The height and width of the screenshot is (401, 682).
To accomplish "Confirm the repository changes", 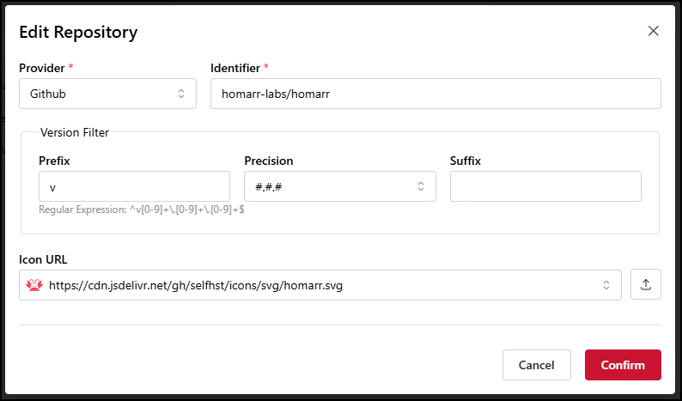I will point(623,365).
